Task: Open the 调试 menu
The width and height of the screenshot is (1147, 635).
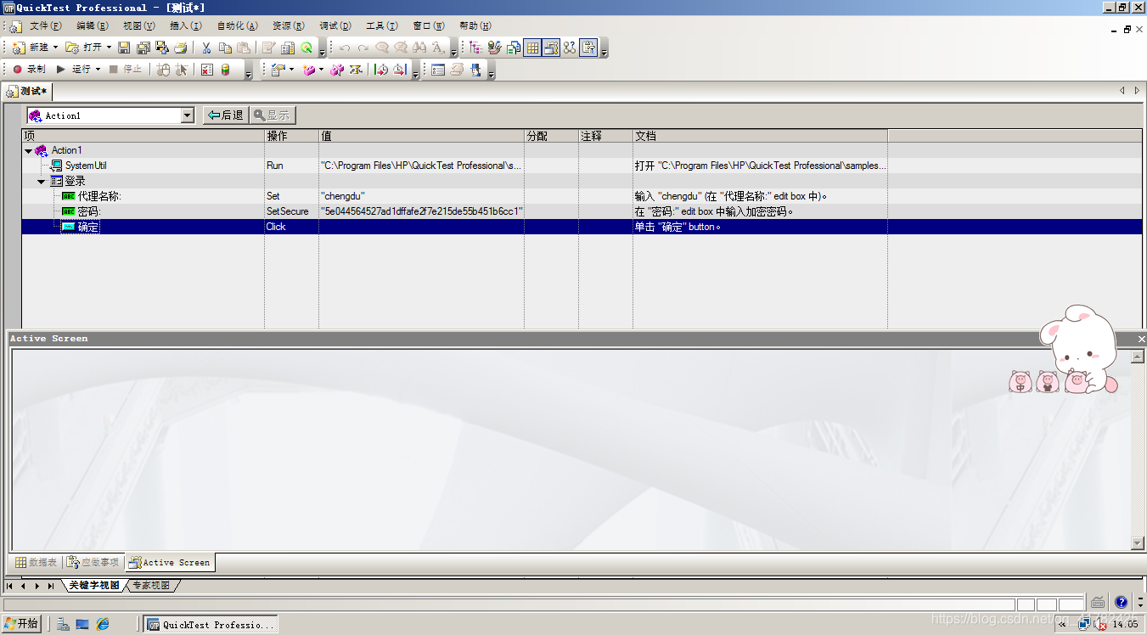Action: click(x=335, y=26)
